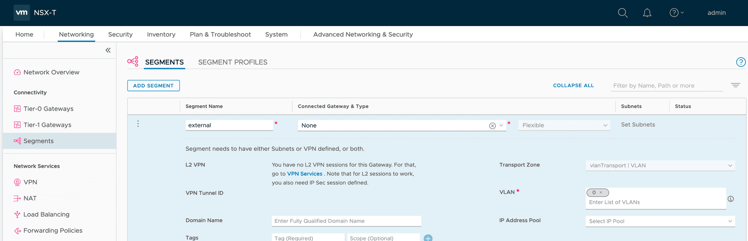Select Segments in the sidebar
Image resolution: width=748 pixels, height=241 pixels.
point(38,141)
